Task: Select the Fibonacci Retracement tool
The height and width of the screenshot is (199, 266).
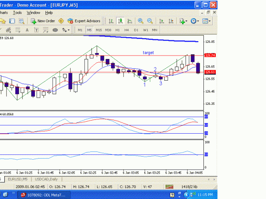Action: pos(18,30)
